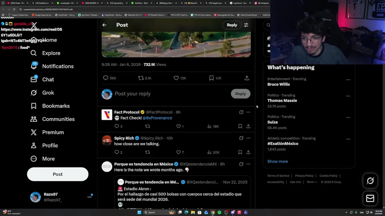Open the floating Grok button at bottom right
Screen dimensions: 385x216
coord(370,181)
